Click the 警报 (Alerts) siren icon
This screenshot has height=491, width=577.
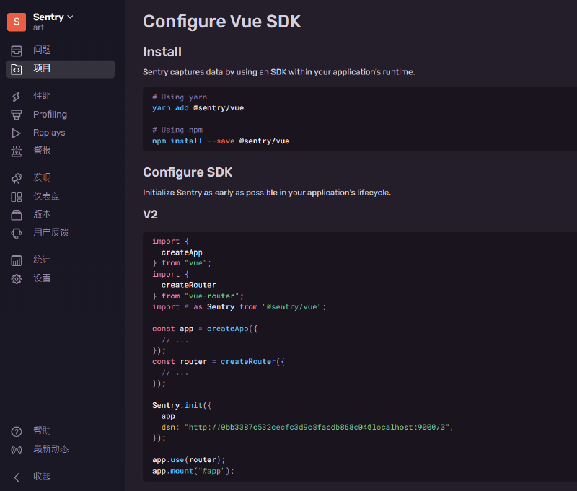pos(17,151)
